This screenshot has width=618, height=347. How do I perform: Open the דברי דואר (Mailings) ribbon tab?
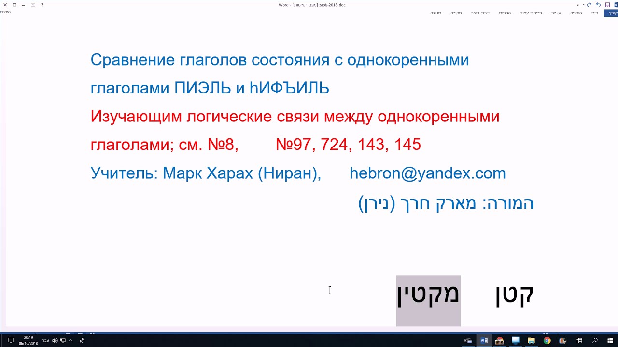[x=480, y=13]
